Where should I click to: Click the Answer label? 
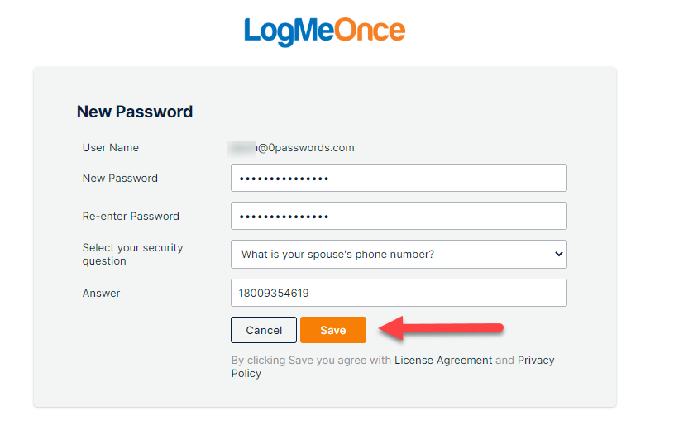point(101,293)
